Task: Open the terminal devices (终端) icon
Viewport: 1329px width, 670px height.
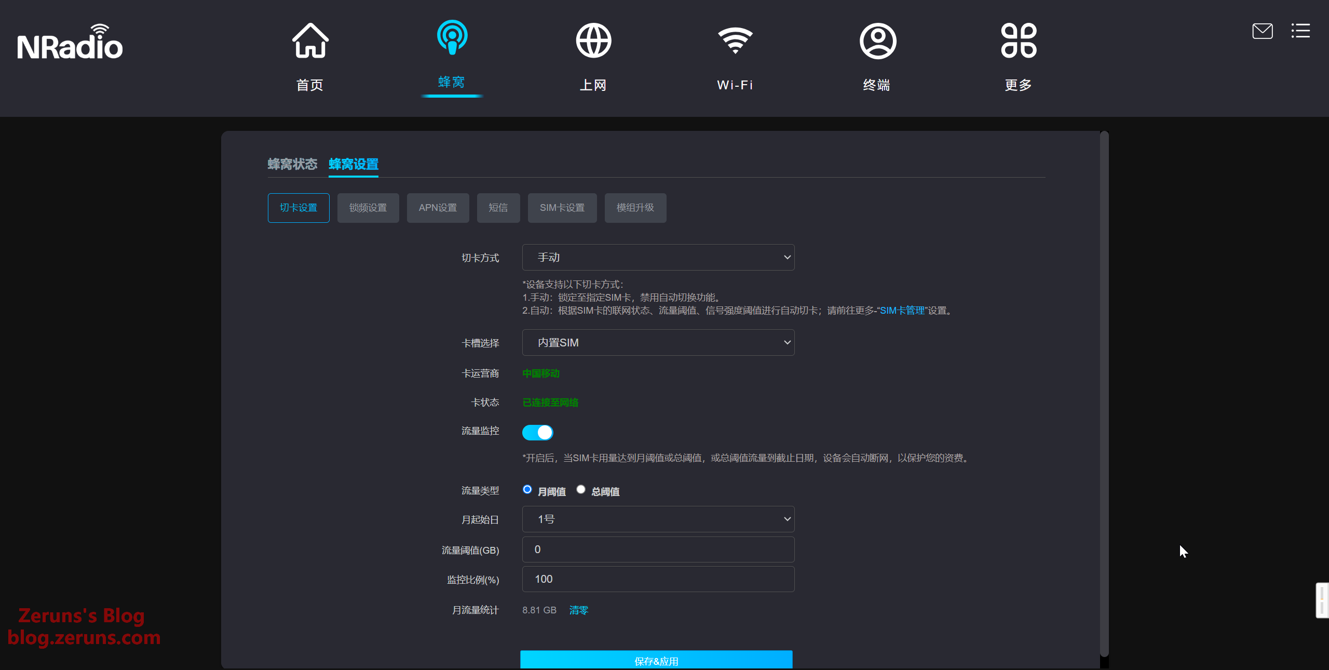Action: click(877, 42)
